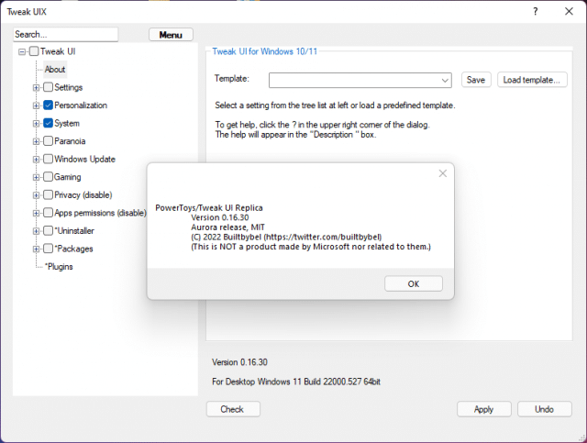The width and height of the screenshot is (587, 443).
Task: Enable the Gaming checkbox
Action: [x=48, y=177]
